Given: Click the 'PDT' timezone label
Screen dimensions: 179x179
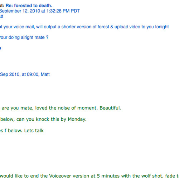Looking at the screenshot, I should coord(75,11).
